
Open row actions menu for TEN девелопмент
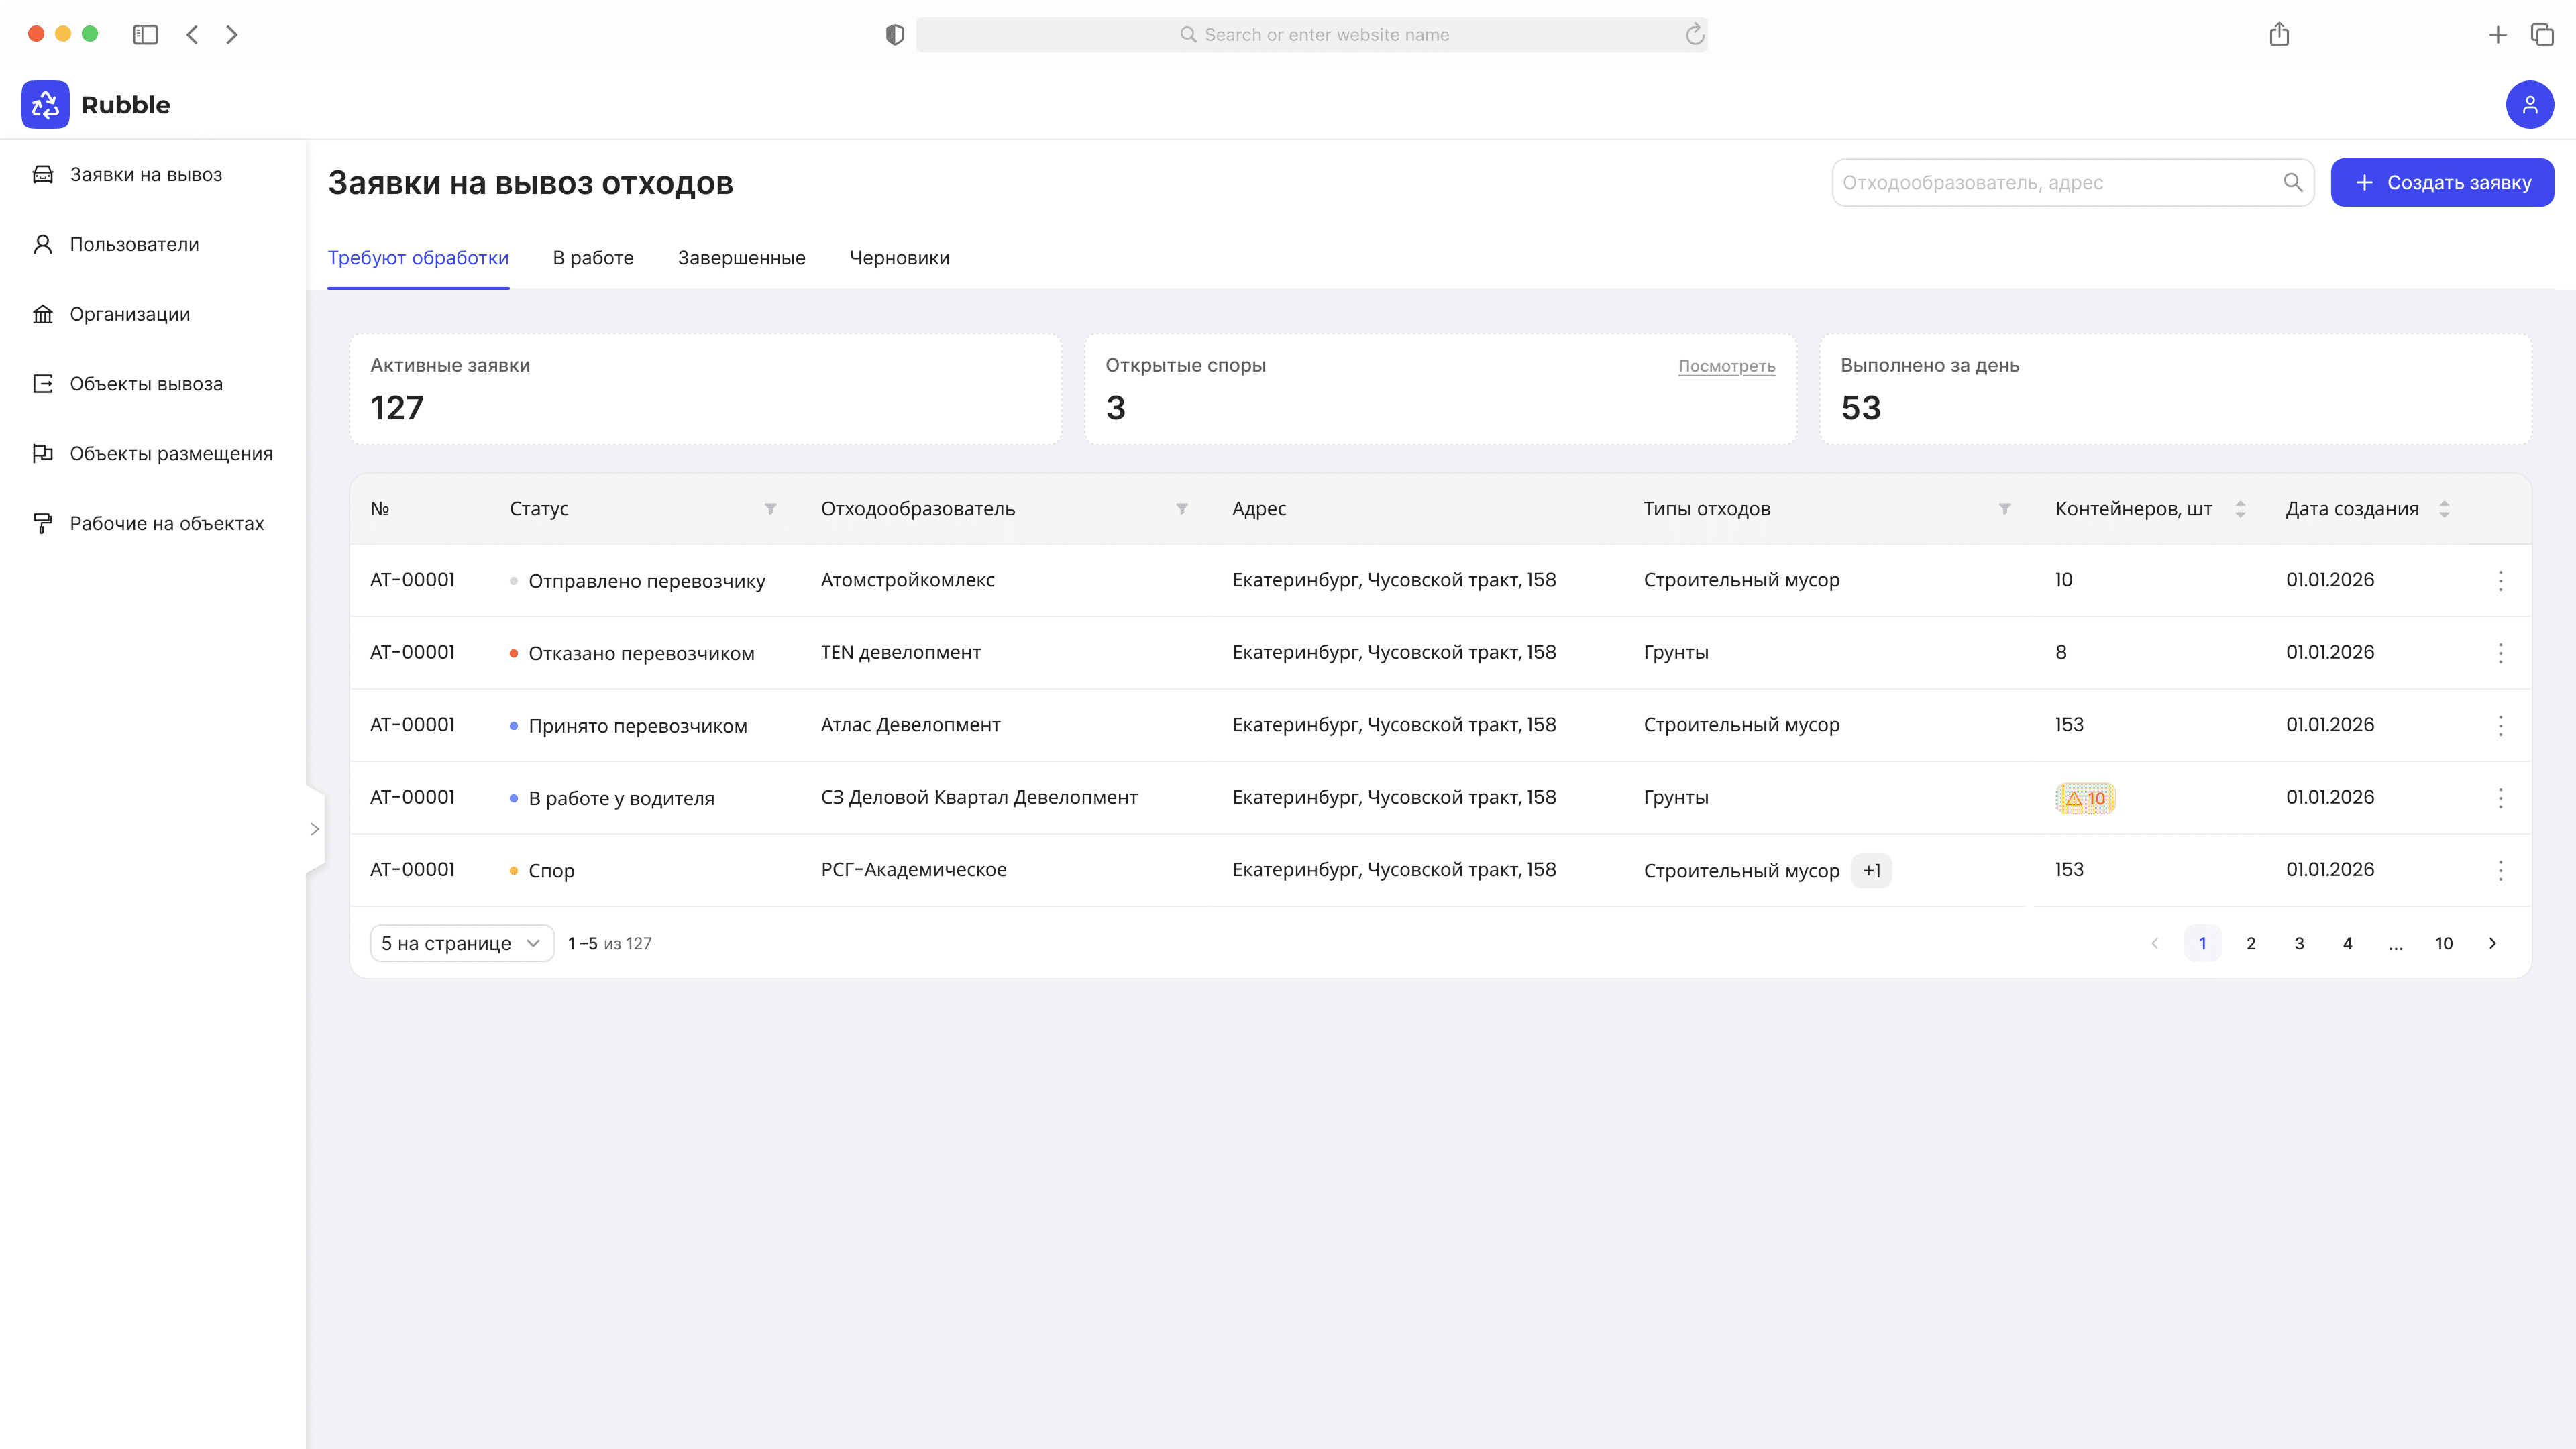pyautogui.click(x=2500, y=653)
